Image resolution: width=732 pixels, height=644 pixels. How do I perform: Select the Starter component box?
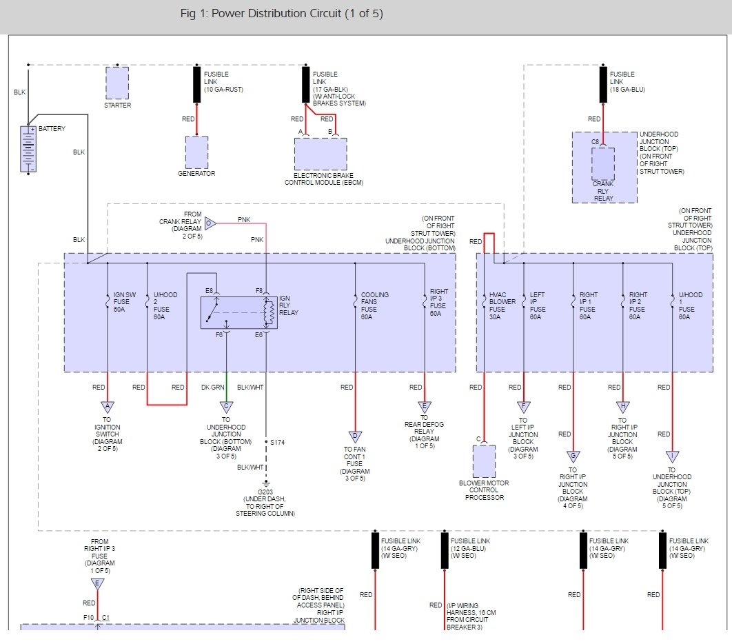[x=117, y=83]
